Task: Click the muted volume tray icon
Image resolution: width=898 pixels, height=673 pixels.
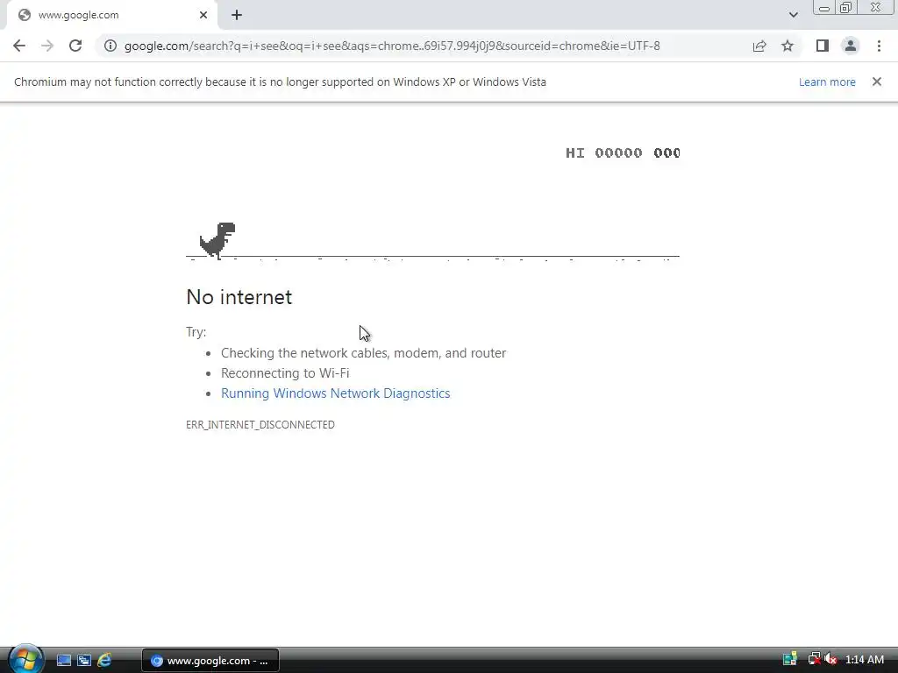Action: point(830,659)
